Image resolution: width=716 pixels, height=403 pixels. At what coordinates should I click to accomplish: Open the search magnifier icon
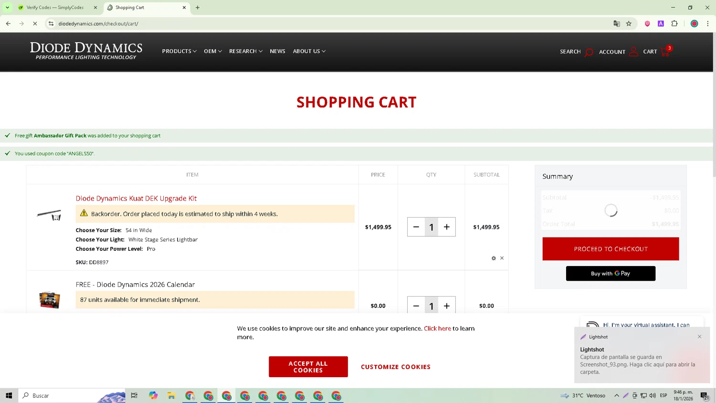pos(589,52)
